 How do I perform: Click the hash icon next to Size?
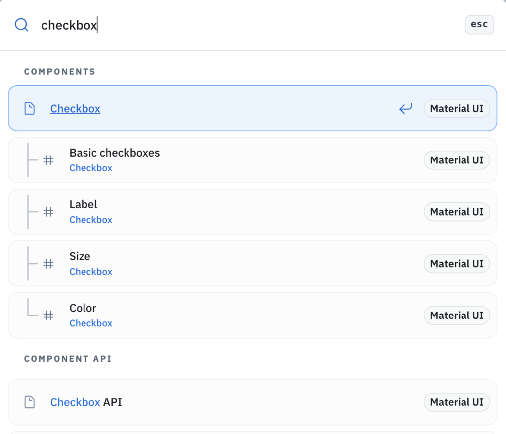coord(48,264)
